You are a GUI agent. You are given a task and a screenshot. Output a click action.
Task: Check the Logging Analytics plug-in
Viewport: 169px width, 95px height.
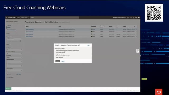[55, 54]
